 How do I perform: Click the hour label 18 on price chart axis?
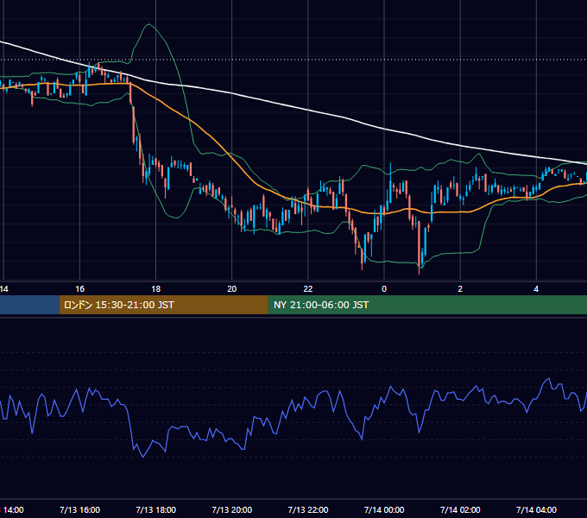[x=155, y=289]
